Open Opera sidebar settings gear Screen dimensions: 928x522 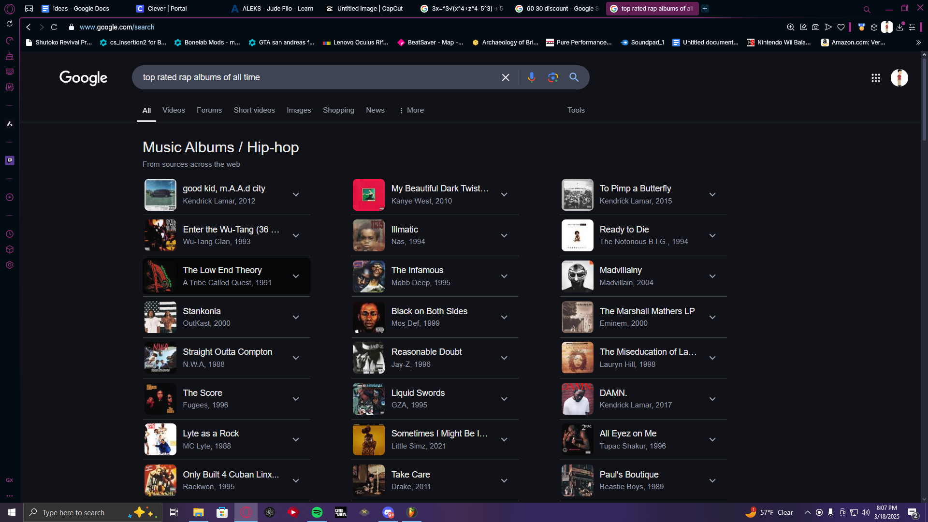10,265
